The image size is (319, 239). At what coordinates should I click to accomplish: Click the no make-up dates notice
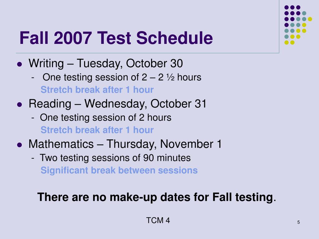coord(157,197)
